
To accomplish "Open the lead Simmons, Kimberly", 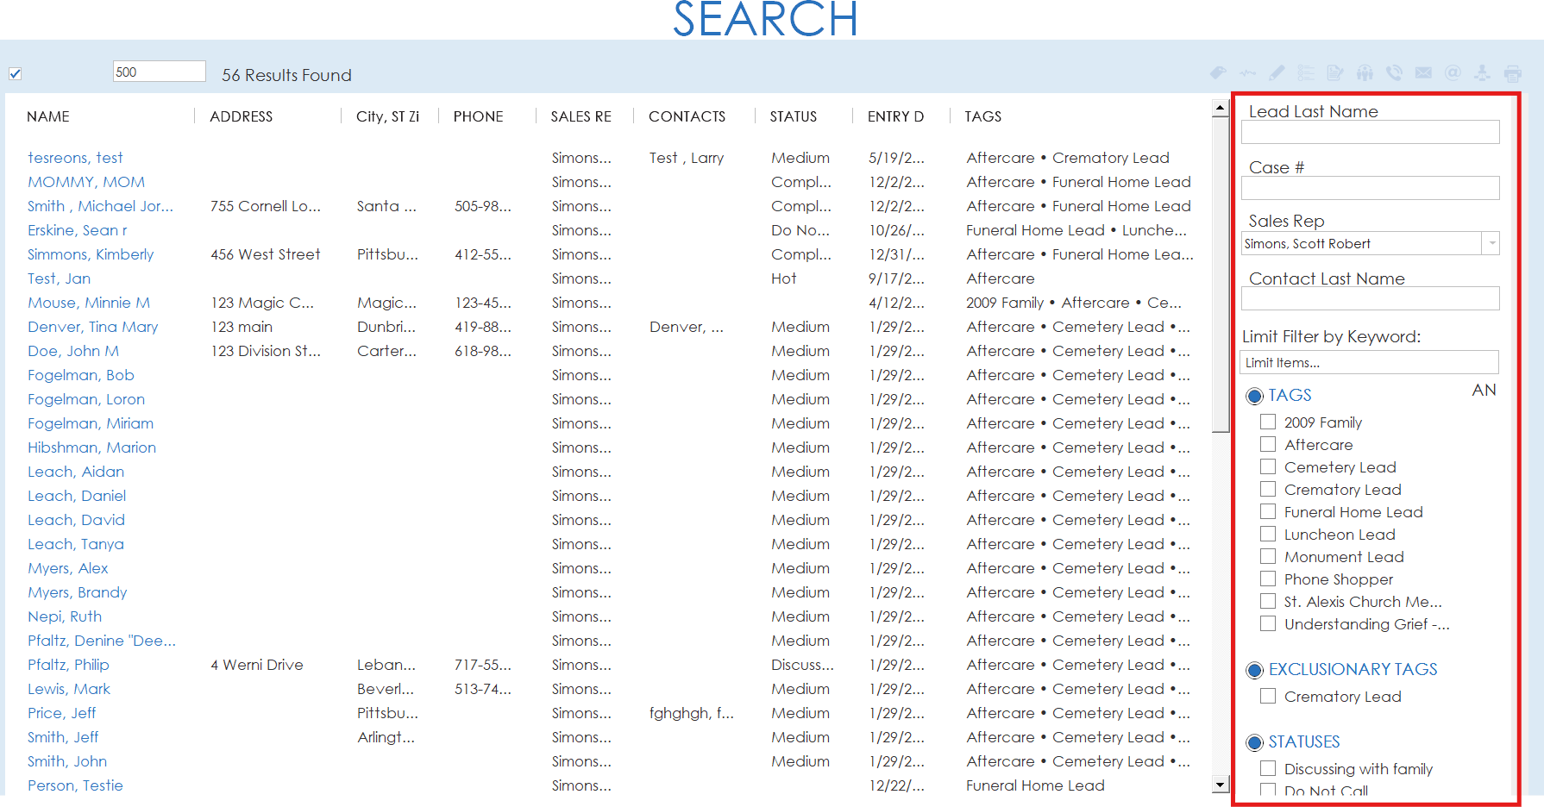I will (x=91, y=254).
